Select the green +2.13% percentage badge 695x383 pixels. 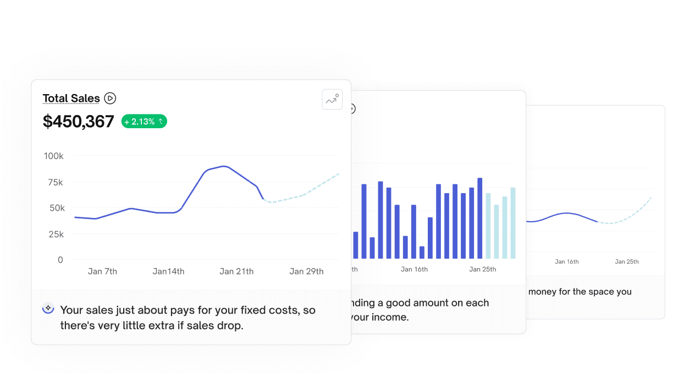pos(144,121)
